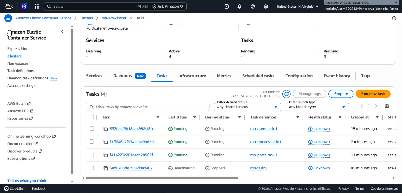402x193 pixels.
Task: Open the mb-users-task:1 task definition
Action: pos(264,129)
